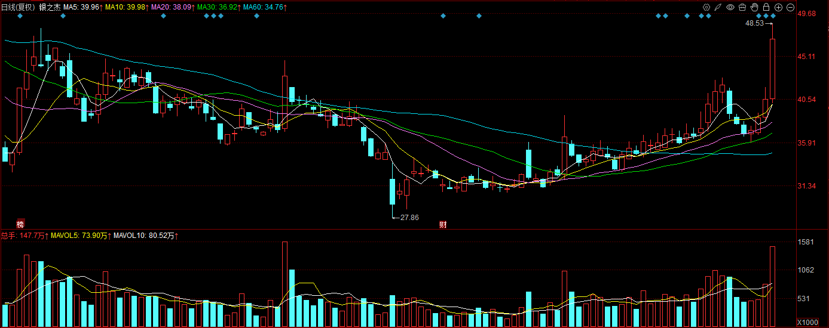Image resolution: width=829 pixels, height=328 pixels.
Task: Zoom in with the plus icon
Action: point(778,7)
